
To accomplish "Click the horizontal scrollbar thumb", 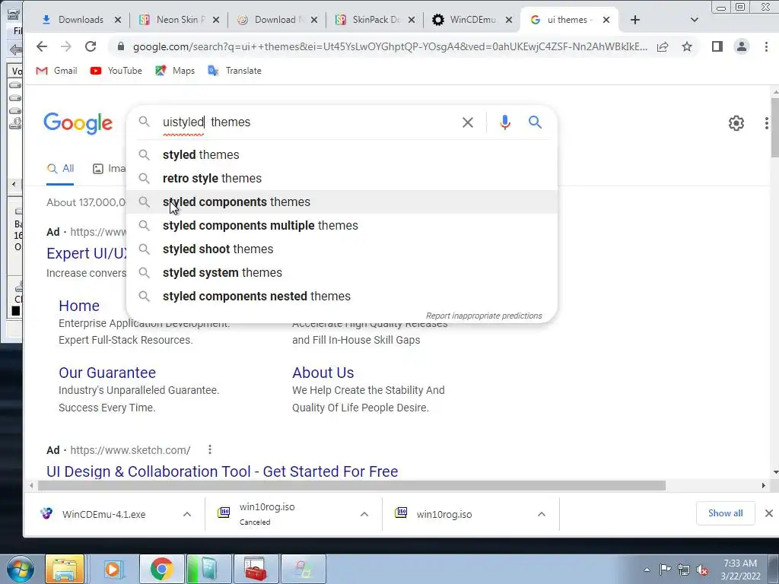I will click(351, 485).
